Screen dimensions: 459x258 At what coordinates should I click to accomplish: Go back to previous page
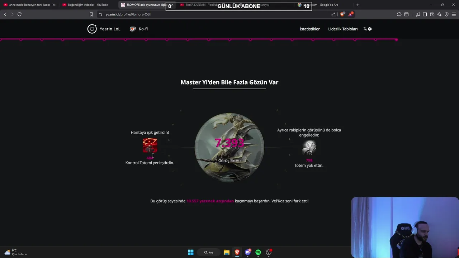pyautogui.click(x=5, y=14)
